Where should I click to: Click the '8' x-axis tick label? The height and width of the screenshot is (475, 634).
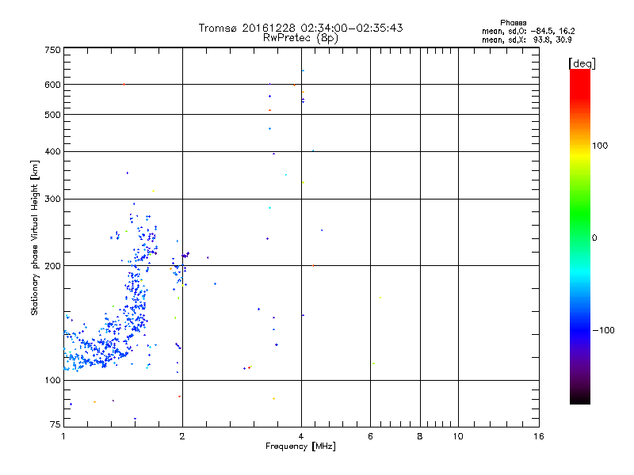(x=420, y=436)
